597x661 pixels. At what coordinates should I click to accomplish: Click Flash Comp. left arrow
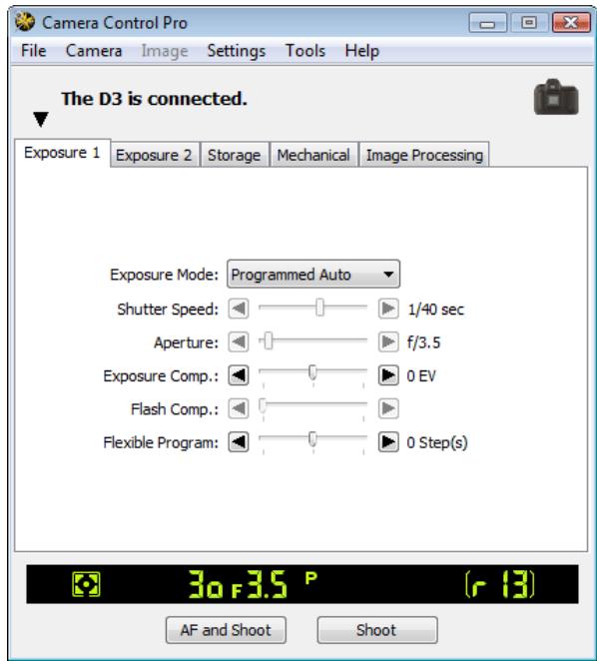(239, 408)
